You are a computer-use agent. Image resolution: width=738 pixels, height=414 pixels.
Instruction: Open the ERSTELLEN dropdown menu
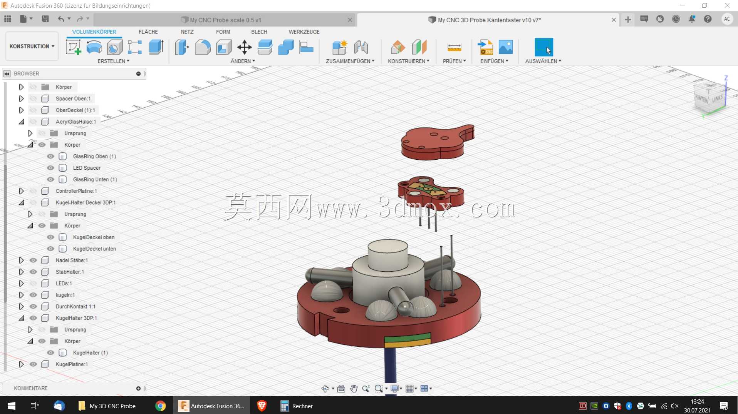[113, 61]
